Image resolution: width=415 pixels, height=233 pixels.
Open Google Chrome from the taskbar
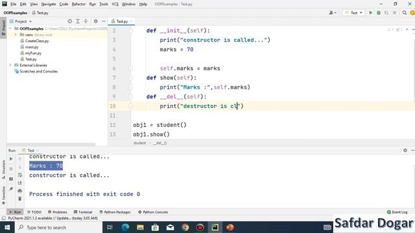click(185, 227)
